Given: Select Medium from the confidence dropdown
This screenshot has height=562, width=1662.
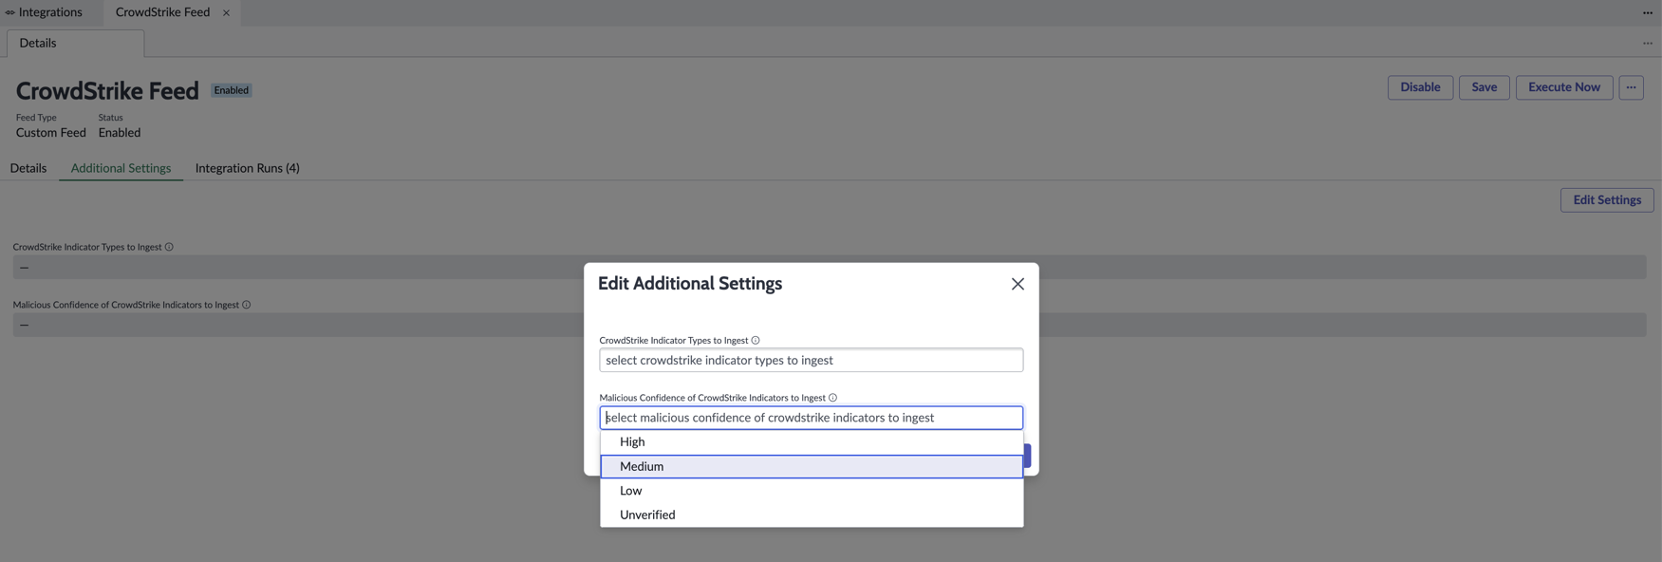Looking at the screenshot, I should [812, 466].
